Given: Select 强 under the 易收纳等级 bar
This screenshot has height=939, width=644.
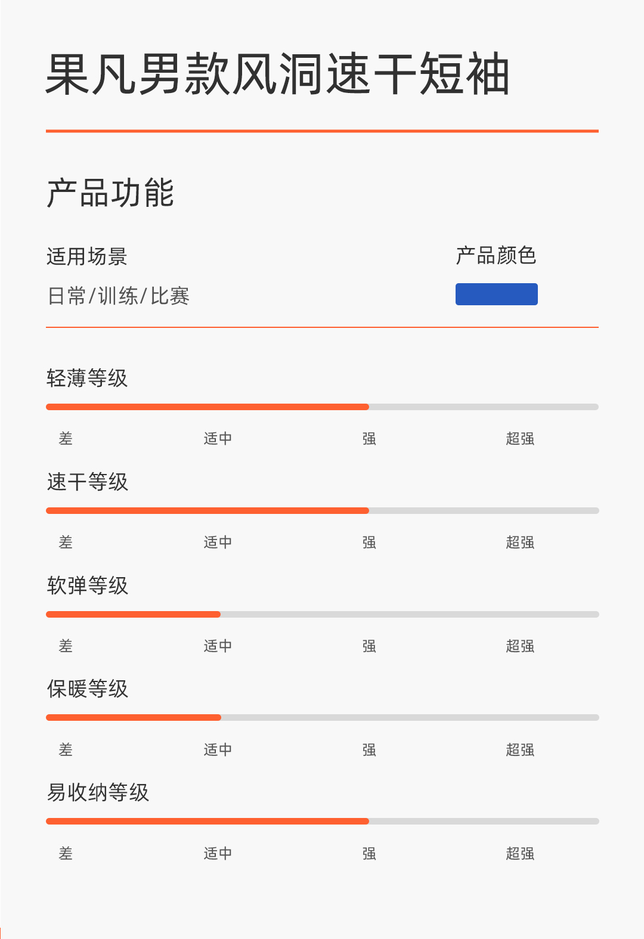Looking at the screenshot, I should pos(369,854).
